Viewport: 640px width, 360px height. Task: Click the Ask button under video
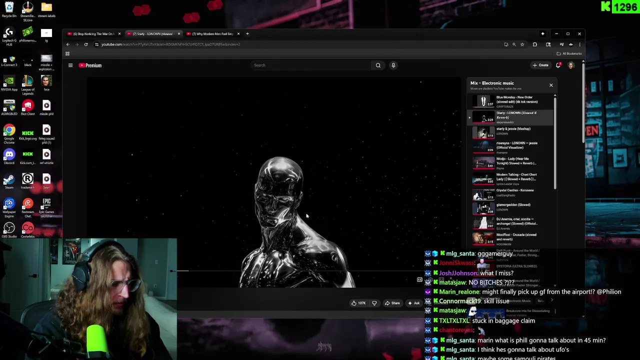pos(414,303)
